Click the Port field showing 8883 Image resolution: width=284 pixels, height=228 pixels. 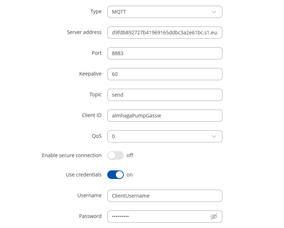tap(165, 53)
